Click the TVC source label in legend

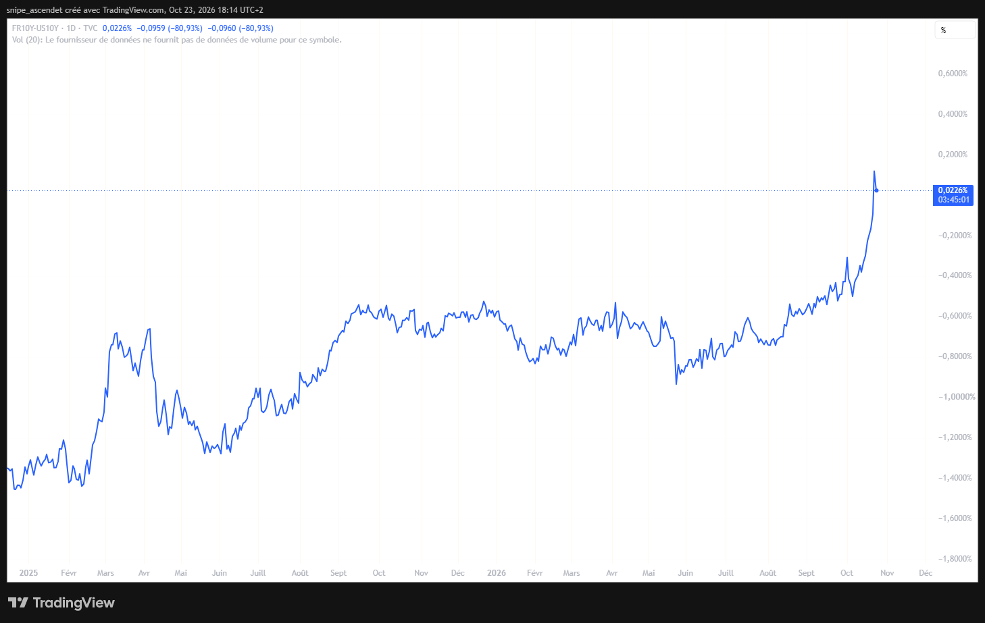point(91,28)
